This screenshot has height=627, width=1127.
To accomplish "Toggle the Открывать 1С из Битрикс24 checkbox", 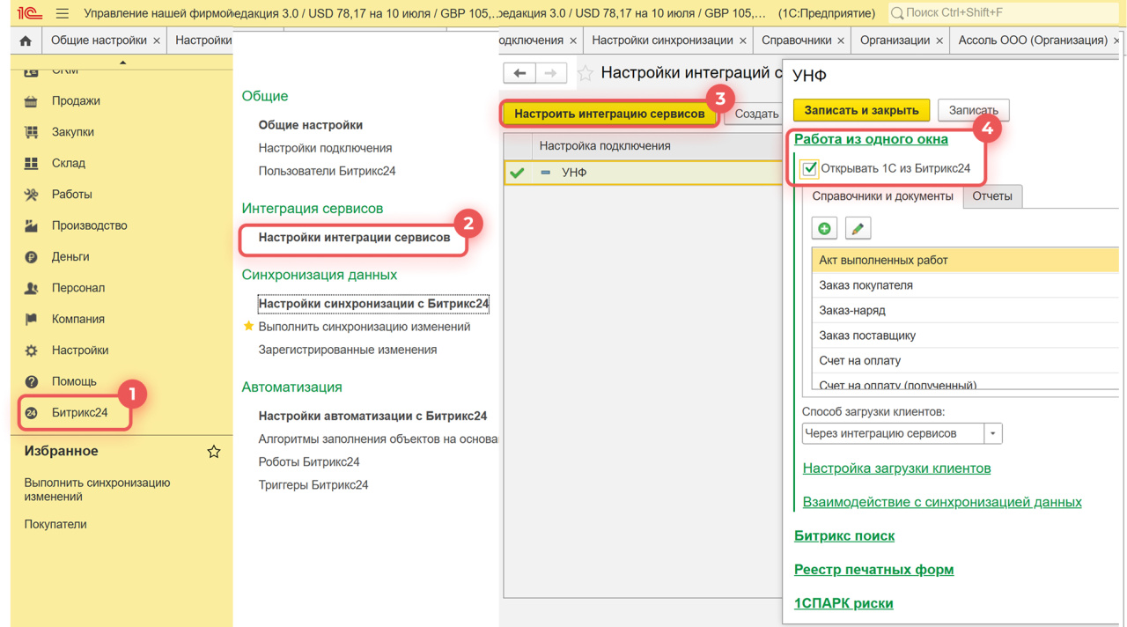I will click(x=810, y=168).
